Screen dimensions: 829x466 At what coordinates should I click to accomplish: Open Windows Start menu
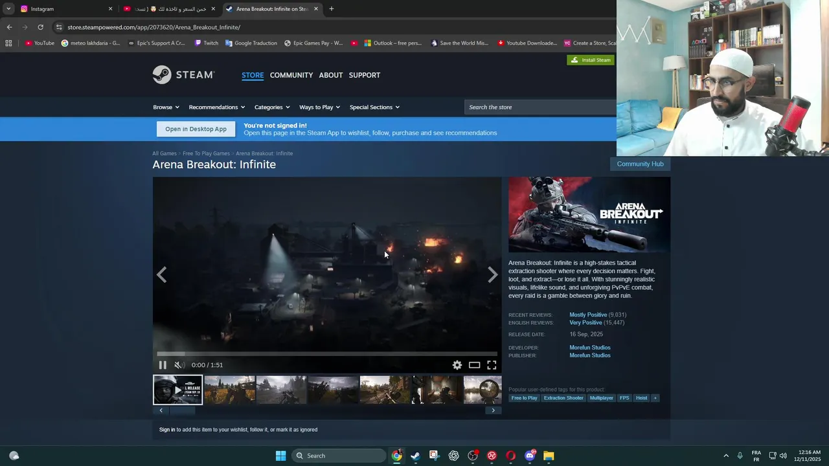280,456
